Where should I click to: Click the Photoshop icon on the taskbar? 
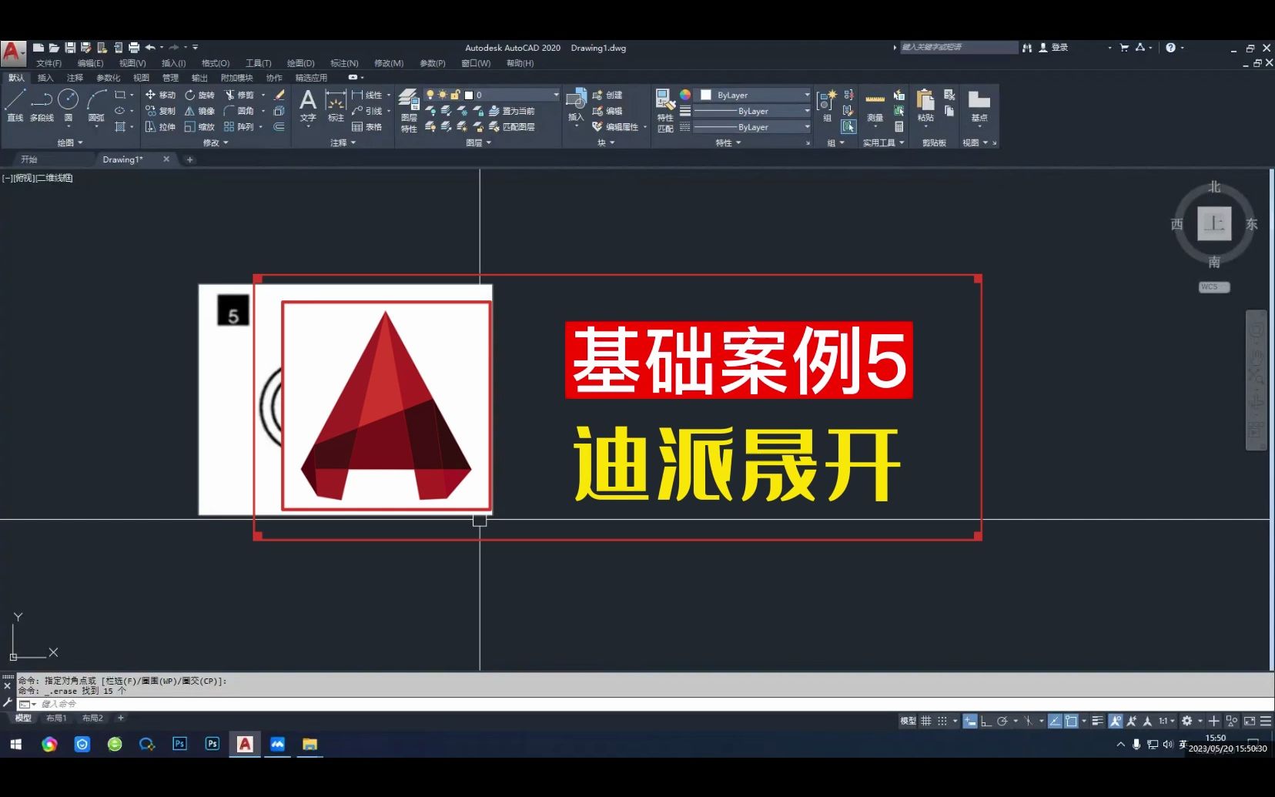click(x=179, y=744)
